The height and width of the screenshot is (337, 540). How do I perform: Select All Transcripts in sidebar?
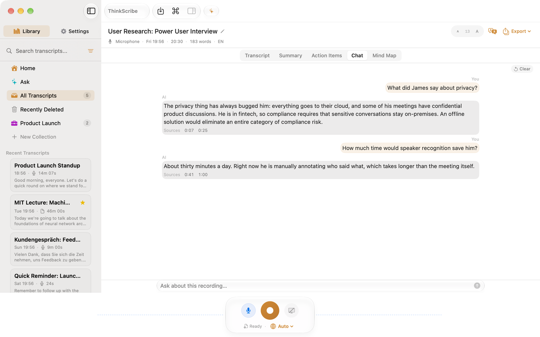pos(51,95)
